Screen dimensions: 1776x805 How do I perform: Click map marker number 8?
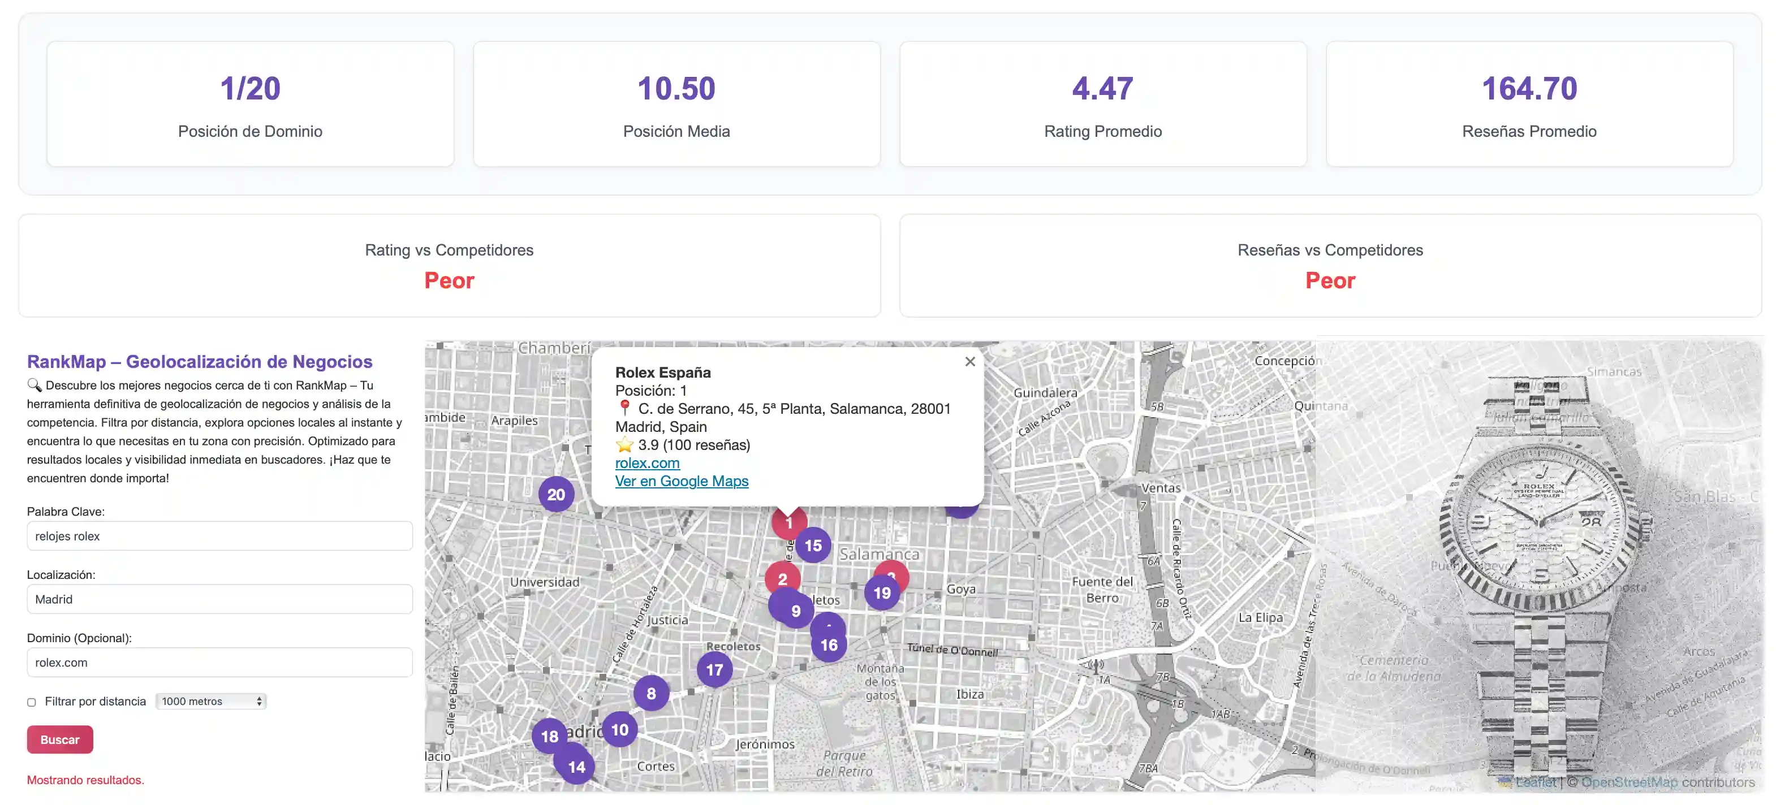click(x=651, y=693)
